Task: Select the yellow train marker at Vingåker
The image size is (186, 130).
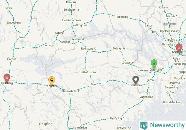Action: (x=52, y=80)
